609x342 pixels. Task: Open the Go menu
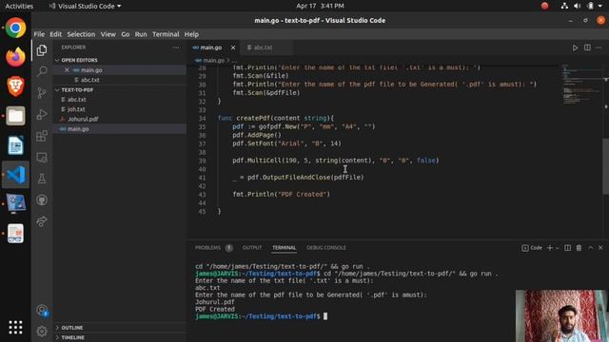[125, 34]
